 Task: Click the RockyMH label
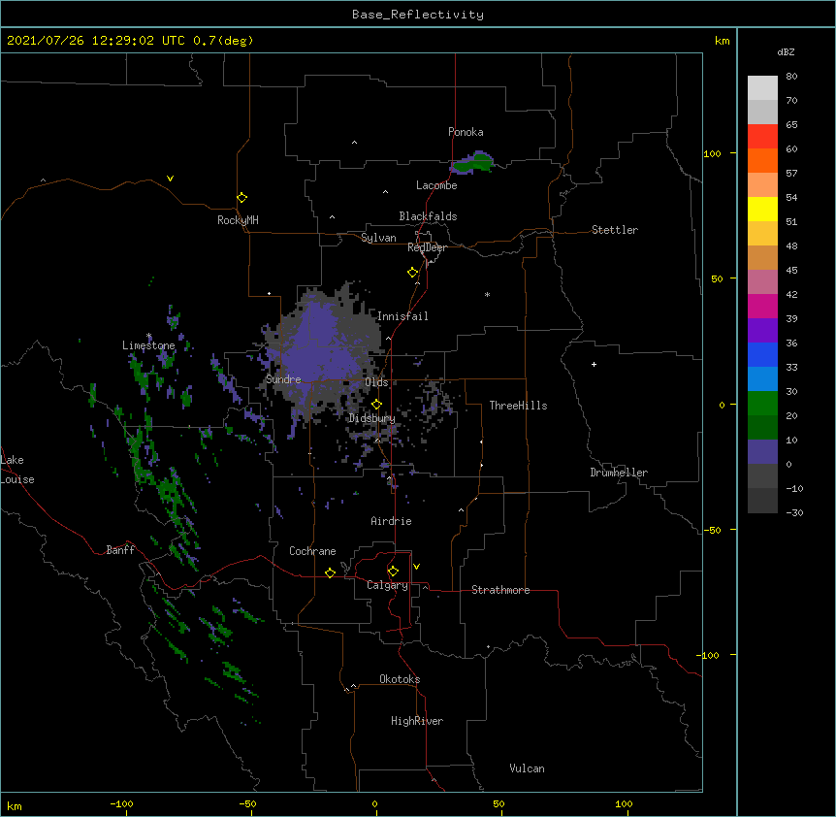coord(238,220)
